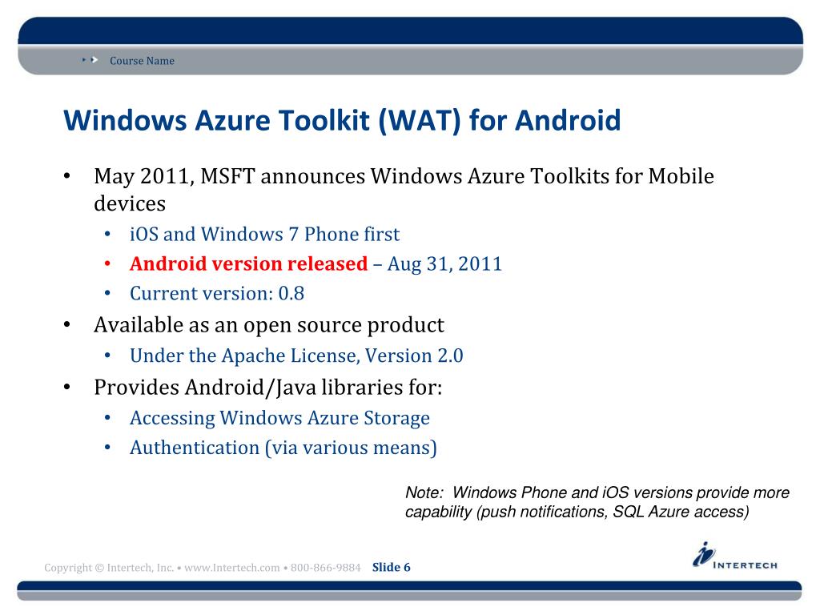Open the www.Intertech.com footer link
This screenshot has height=615, width=820.
tap(231, 568)
